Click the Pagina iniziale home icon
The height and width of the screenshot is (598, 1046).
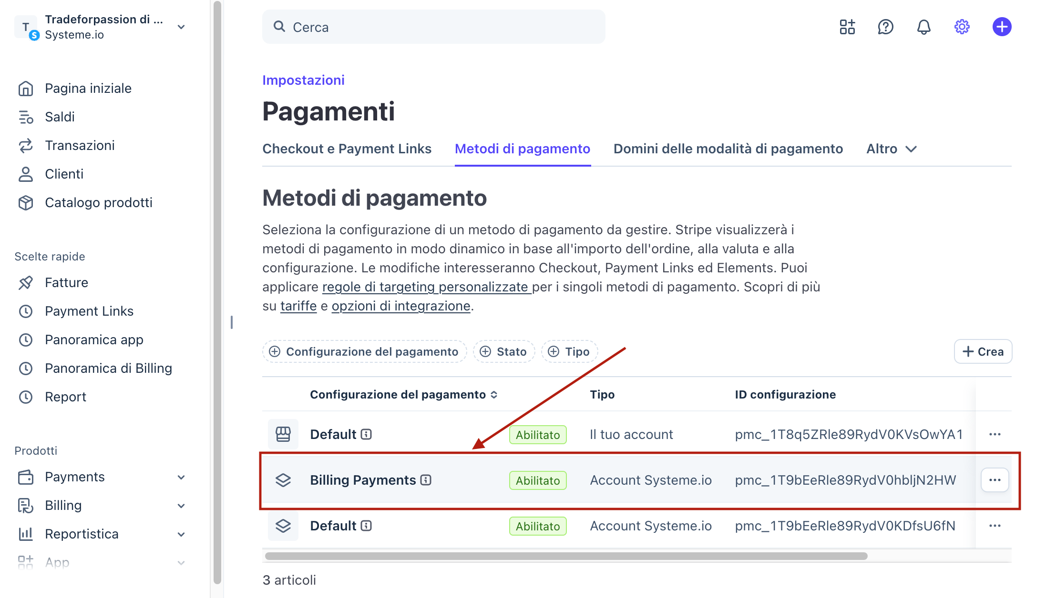point(26,89)
